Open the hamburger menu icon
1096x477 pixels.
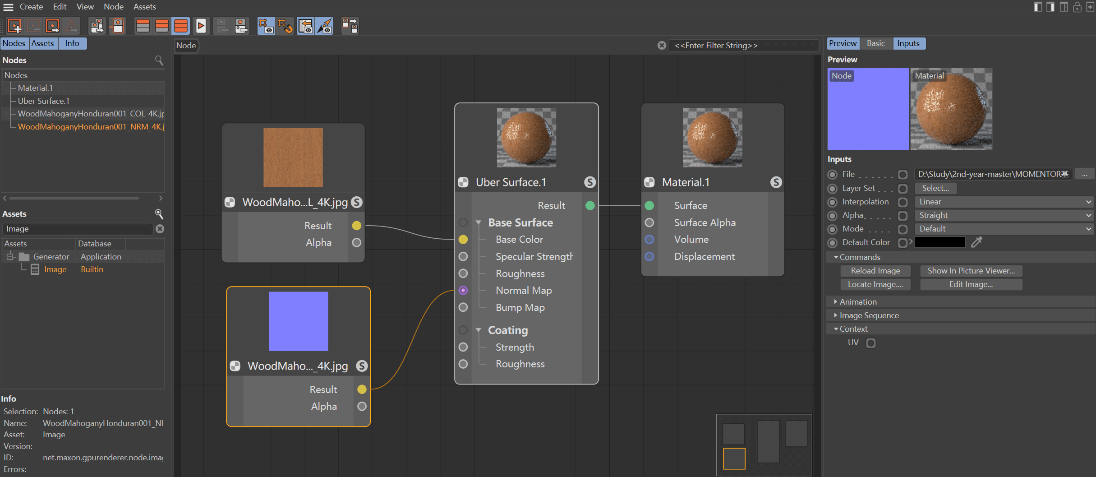pos(8,7)
